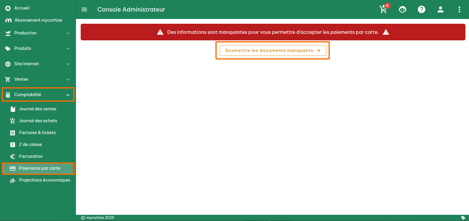Click the mycorhize subscription logo icon

coord(8,20)
